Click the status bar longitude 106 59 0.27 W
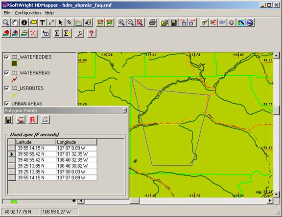 point(56,212)
